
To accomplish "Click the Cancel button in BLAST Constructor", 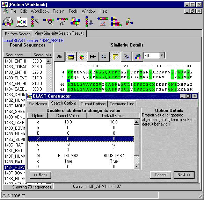I will pyautogui.click(x=161, y=175).
